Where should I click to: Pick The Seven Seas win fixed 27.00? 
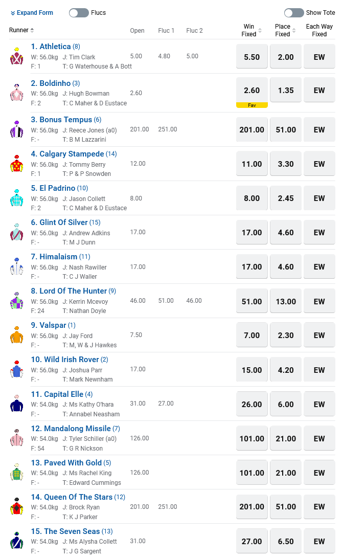click(252, 541)
